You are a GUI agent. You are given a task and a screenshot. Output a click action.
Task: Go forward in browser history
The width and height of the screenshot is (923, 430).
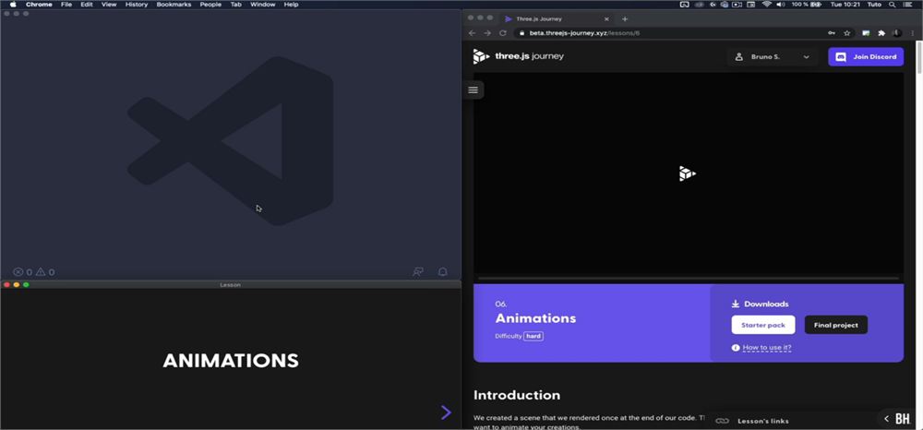pyautogui.click(x=486, y=33)
